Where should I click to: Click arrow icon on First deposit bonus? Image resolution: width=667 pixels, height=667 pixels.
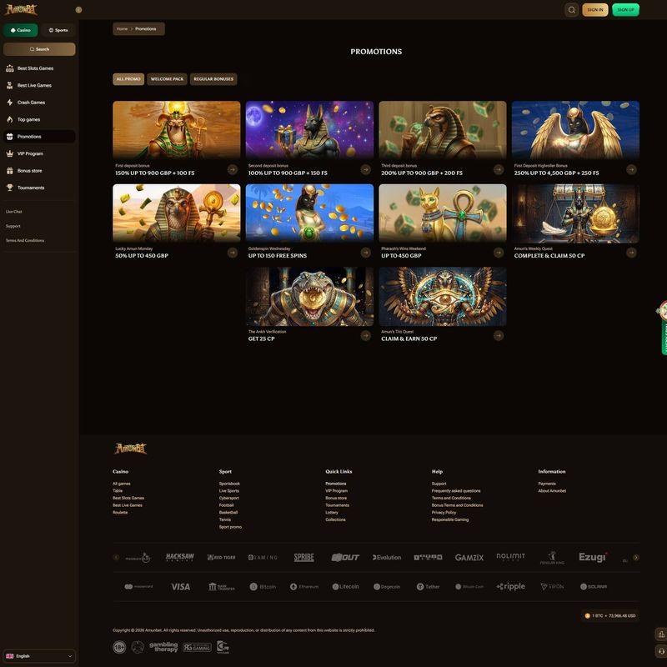click(233, 170)
